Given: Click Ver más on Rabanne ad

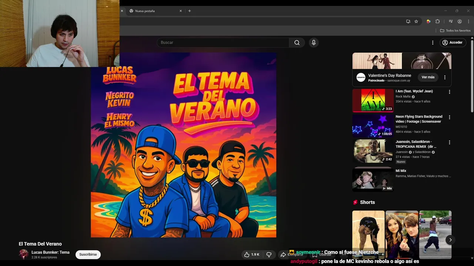Looking at the screenshot, I should pyautogui.click(x=428, y=77).
